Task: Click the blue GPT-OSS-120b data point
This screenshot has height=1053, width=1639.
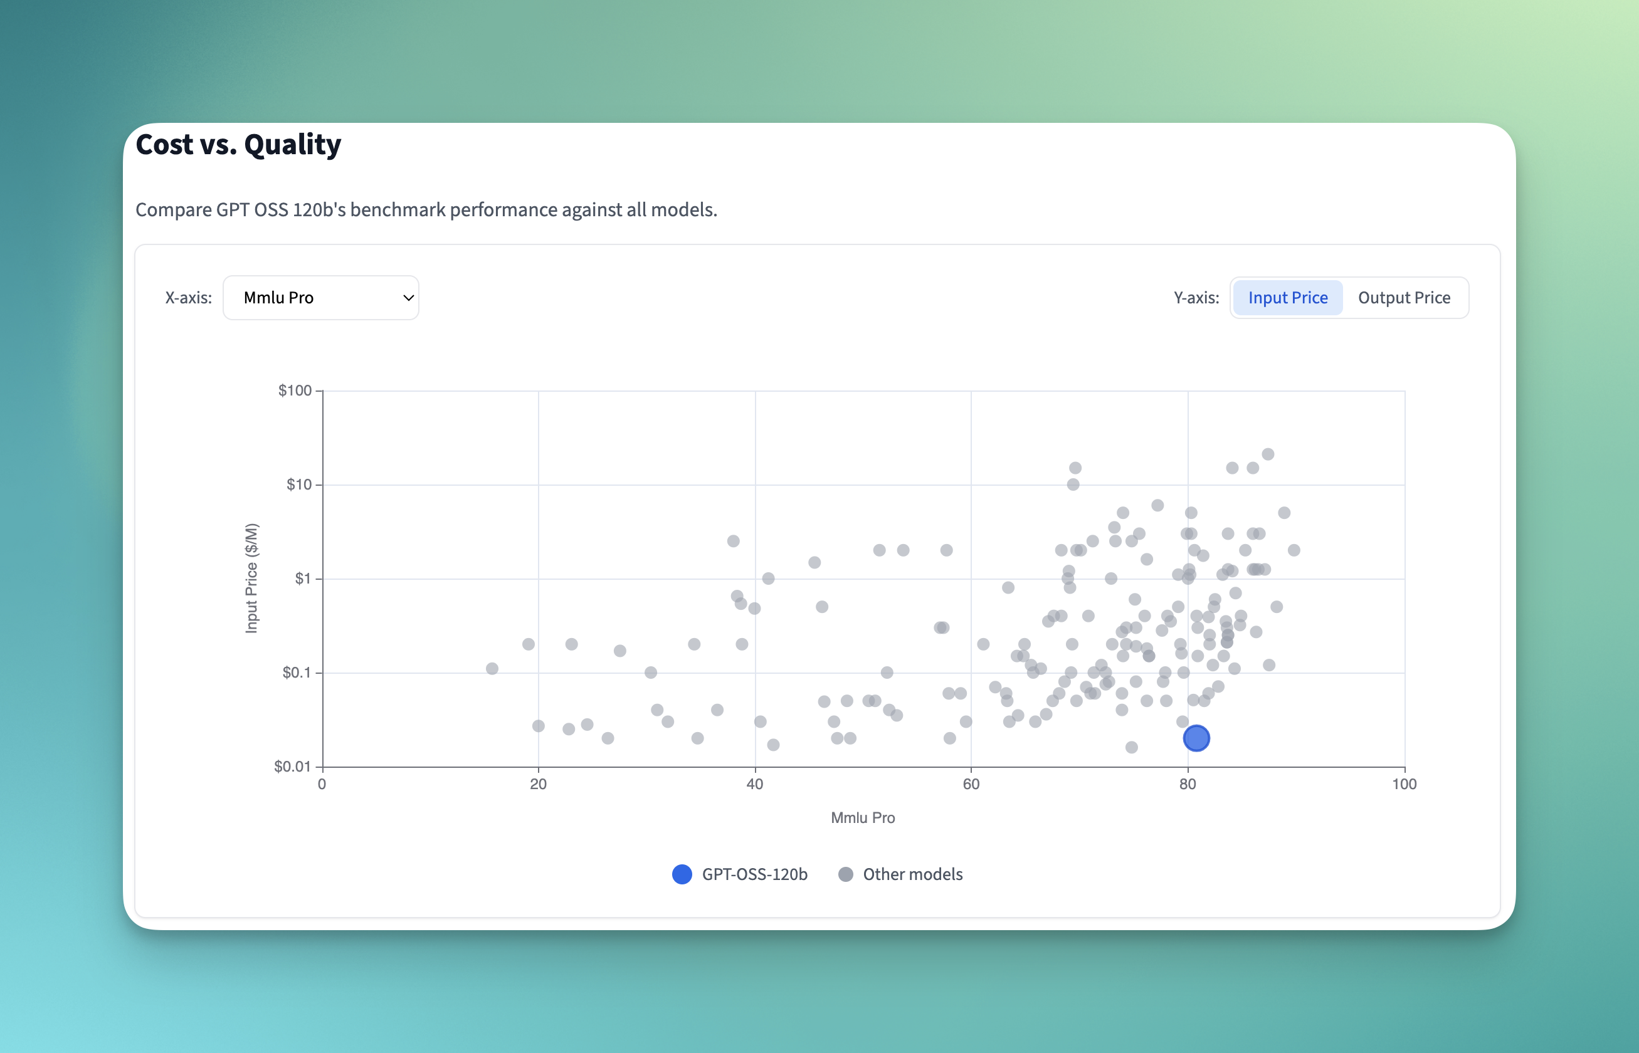Action: pos(1196,738)
